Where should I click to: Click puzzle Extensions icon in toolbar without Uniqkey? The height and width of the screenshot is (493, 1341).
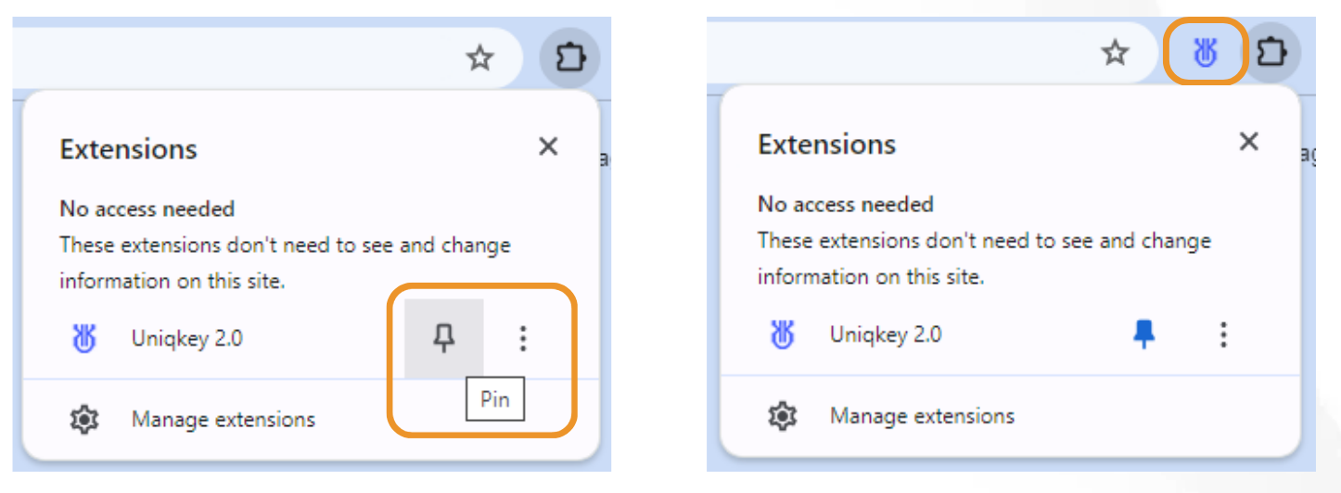click(569, 58)
